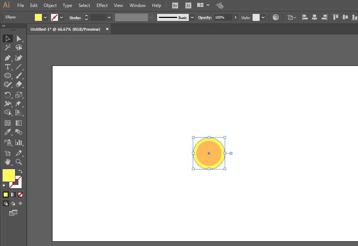358x246 pixels.
Task: Open the Object menu
Action: [x=50, y=5]
